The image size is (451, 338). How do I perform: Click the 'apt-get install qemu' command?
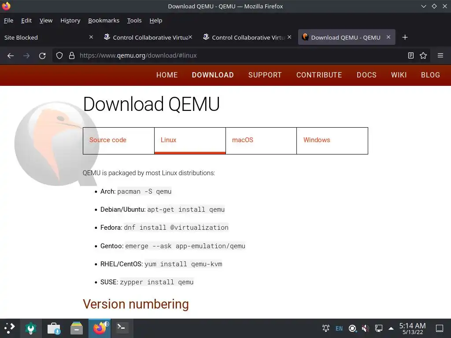[x=186, y=209]
